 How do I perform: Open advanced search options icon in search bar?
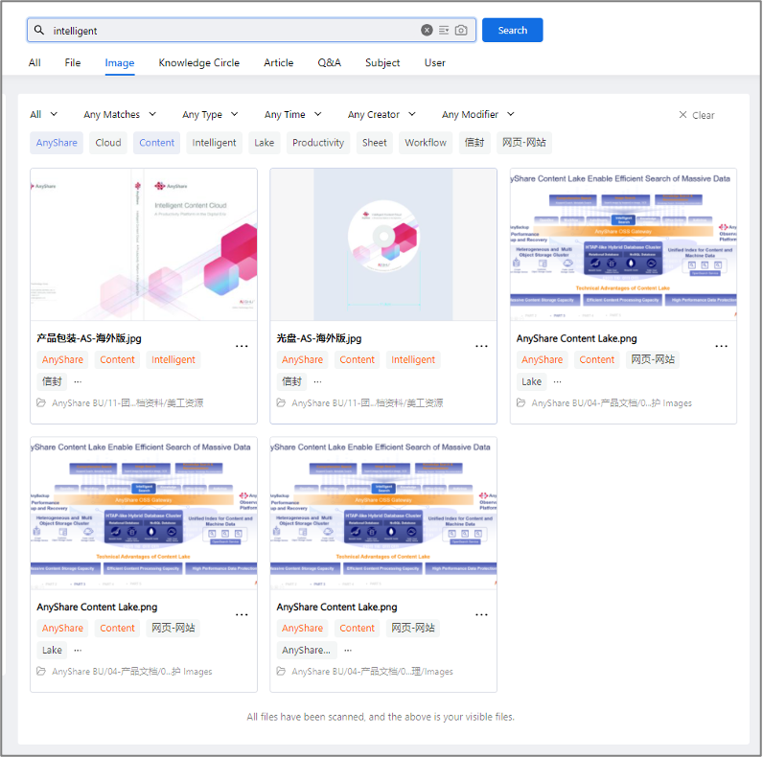click(x=444, y=31)
